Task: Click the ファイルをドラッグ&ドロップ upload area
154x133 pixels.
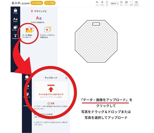Action: (51, 91)
